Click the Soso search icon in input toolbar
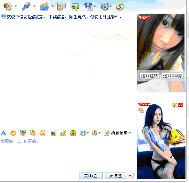The image size is (189, 183). tap(94, 133)
